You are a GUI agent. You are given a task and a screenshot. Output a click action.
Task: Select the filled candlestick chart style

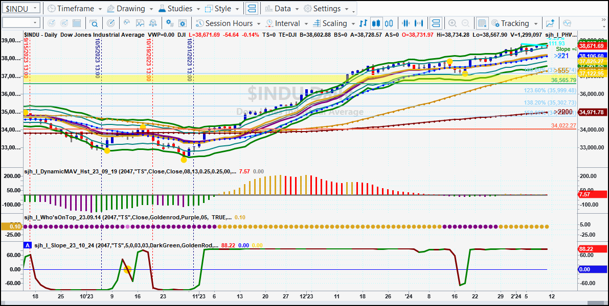point(376,23)
